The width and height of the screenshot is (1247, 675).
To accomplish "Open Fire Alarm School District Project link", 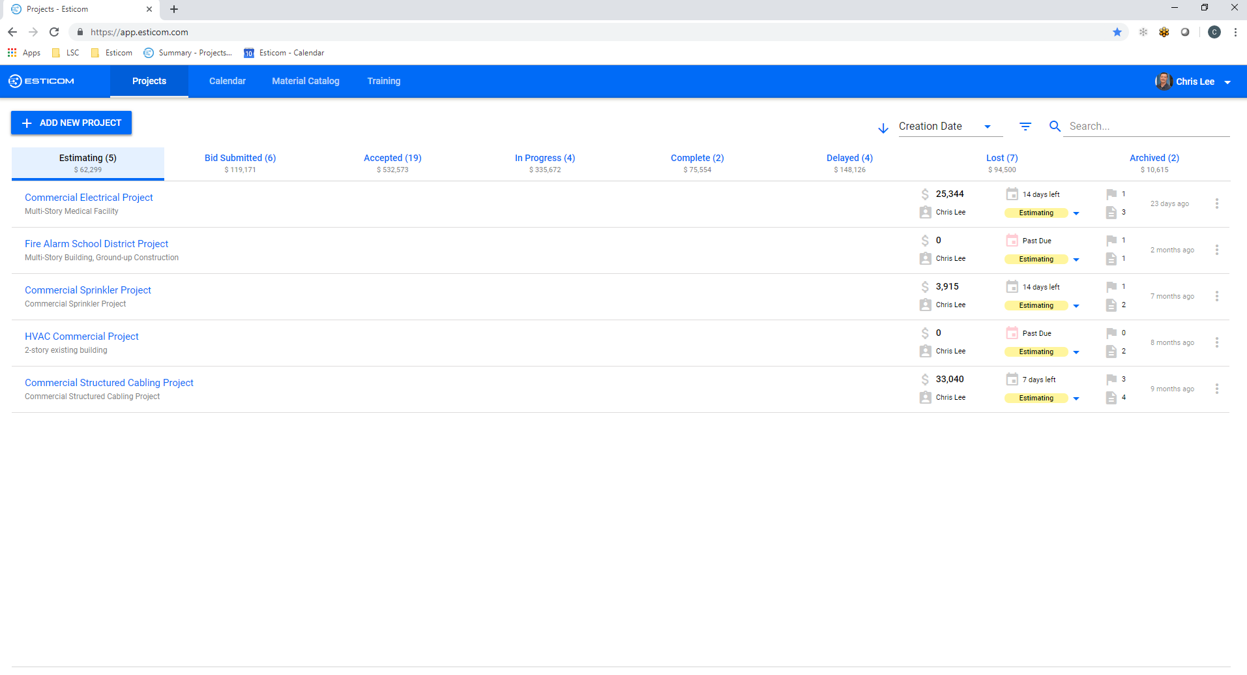I will point(96,244).
